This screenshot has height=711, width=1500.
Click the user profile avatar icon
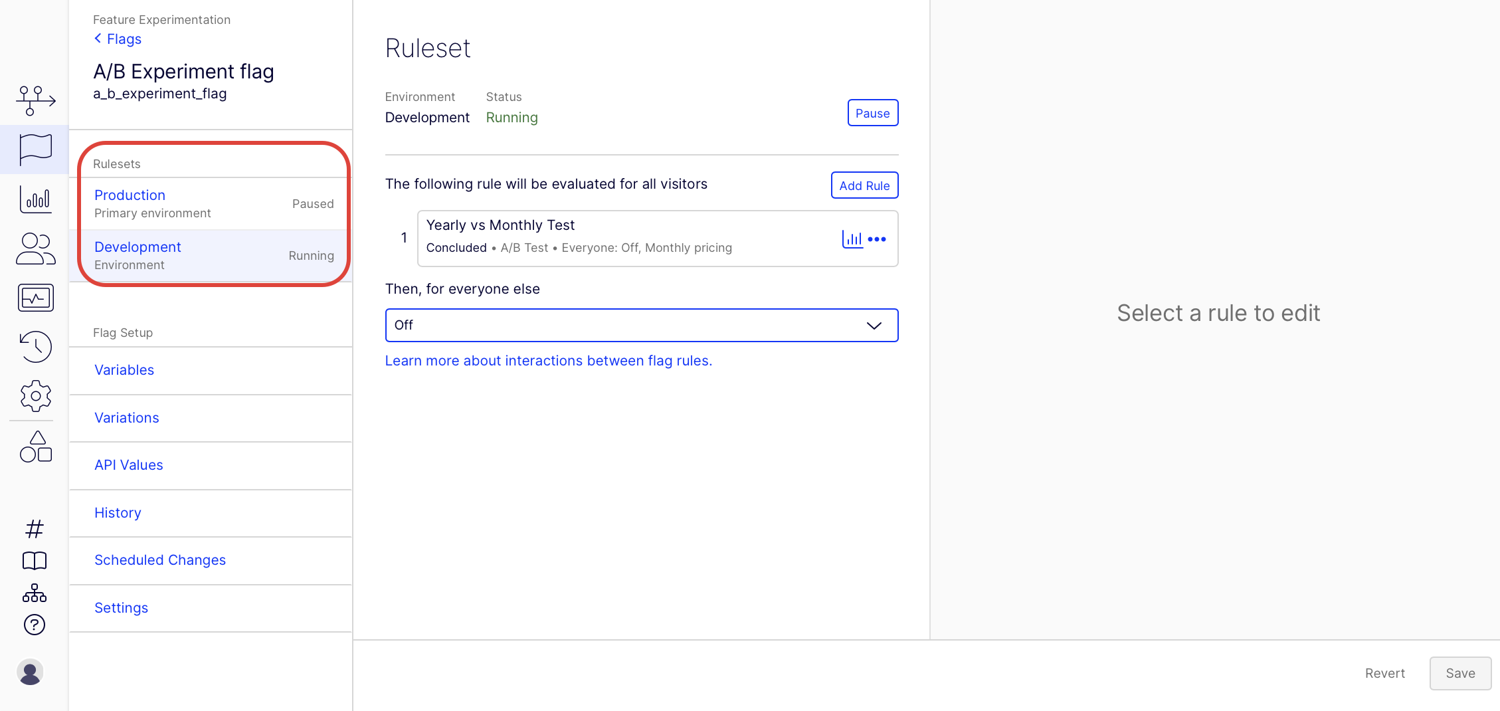click(31, 672)
